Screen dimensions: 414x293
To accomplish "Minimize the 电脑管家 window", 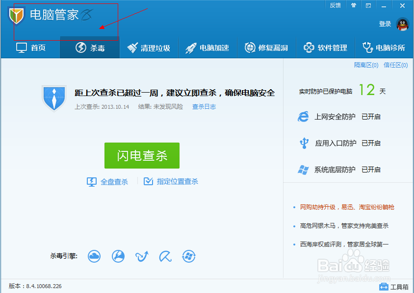I will [384, 5].
